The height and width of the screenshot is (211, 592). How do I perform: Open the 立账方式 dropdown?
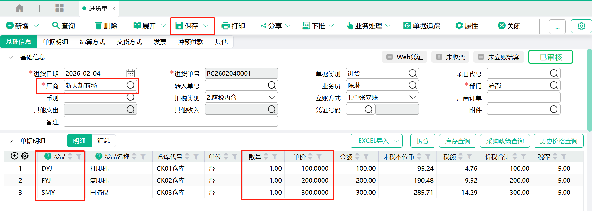413,97
